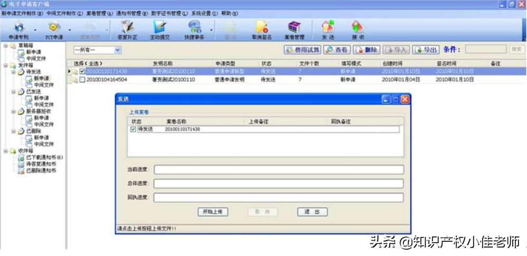Click the 发送 toolbar icon
This screenshot has height=256, width=527.
click(328, 27)
